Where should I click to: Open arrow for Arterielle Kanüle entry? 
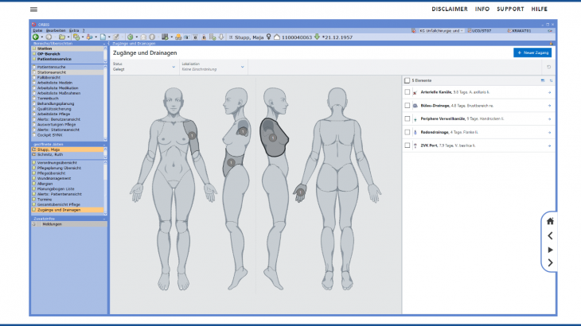point(550,92)
